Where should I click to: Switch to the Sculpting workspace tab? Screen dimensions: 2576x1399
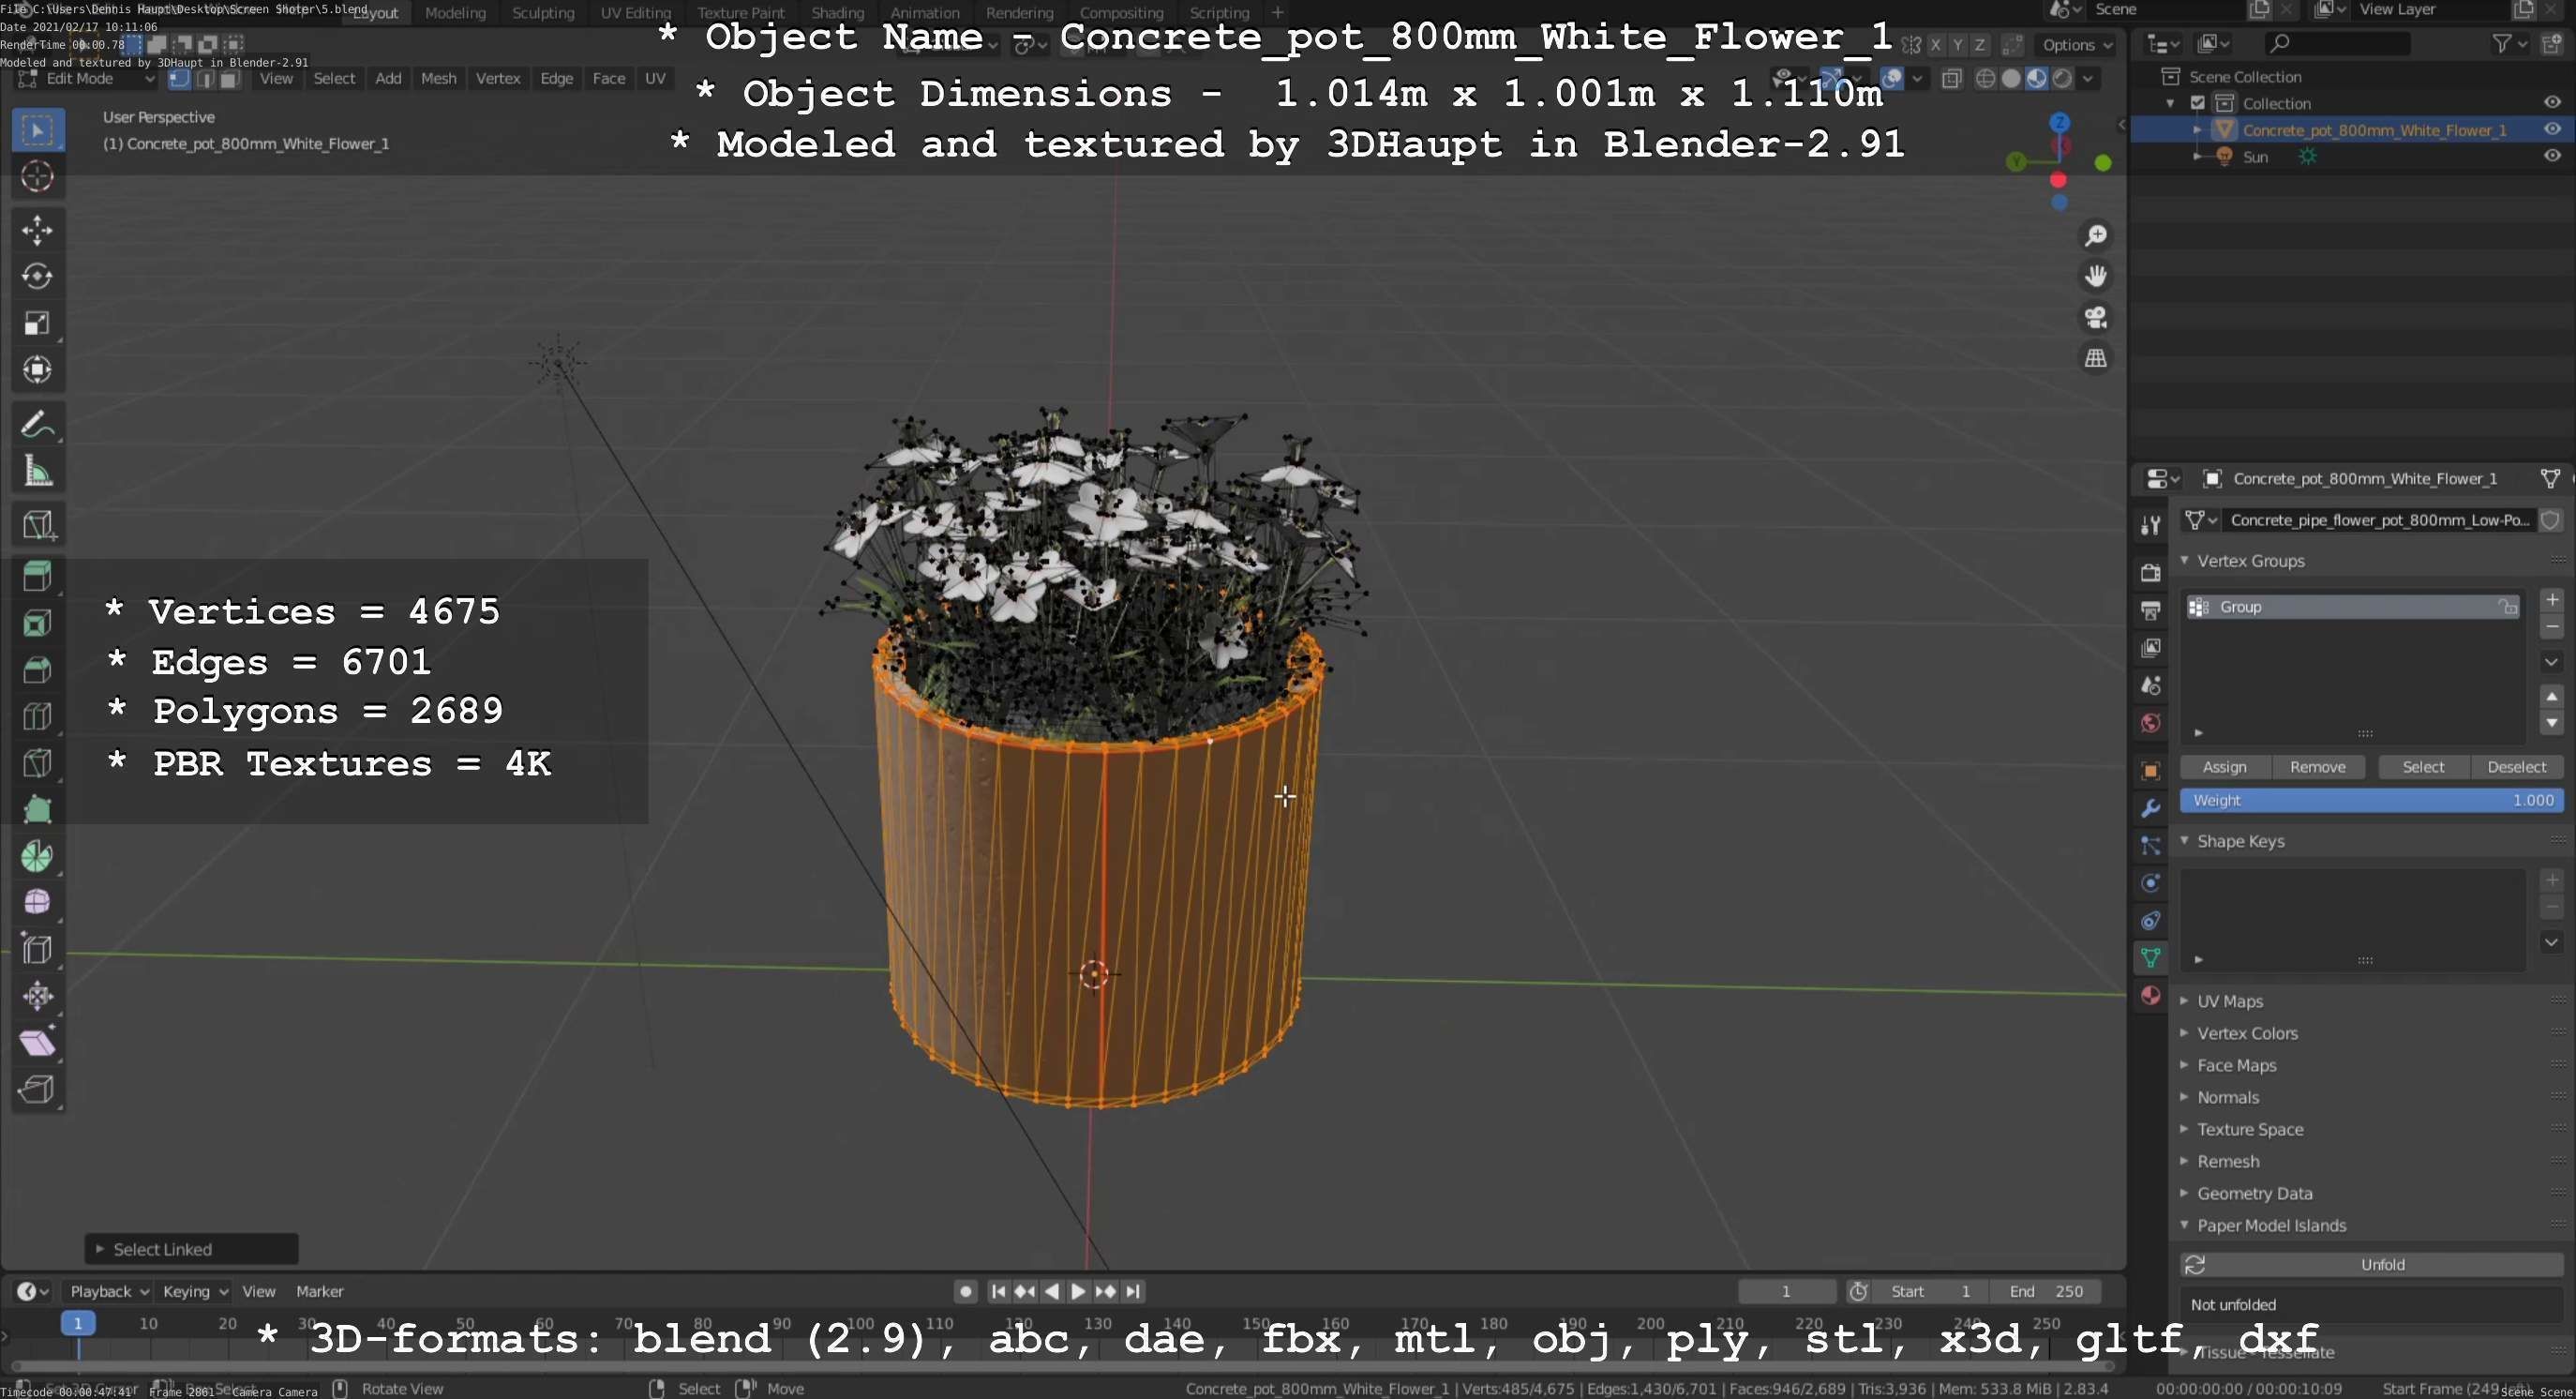(543, 13)
